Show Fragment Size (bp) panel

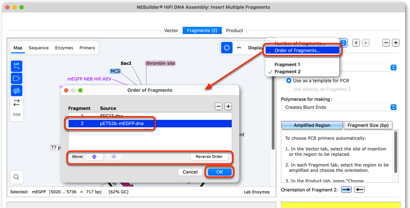(x=368, y=125)
